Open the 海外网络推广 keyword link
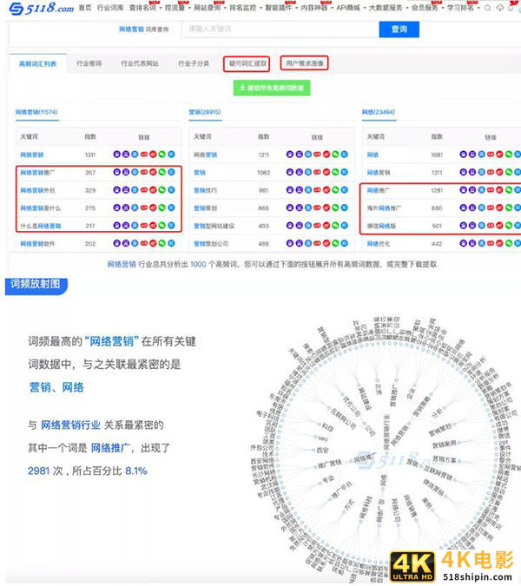The height and width of the screenshot is (586, 521). coord(384,208)
